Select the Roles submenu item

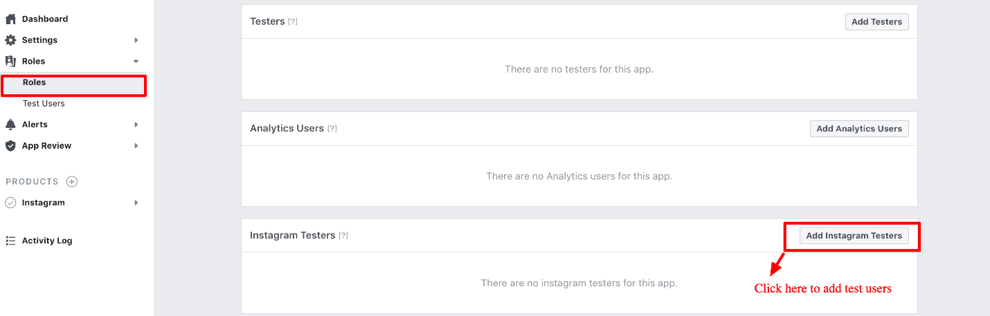(x=35, y=82)
